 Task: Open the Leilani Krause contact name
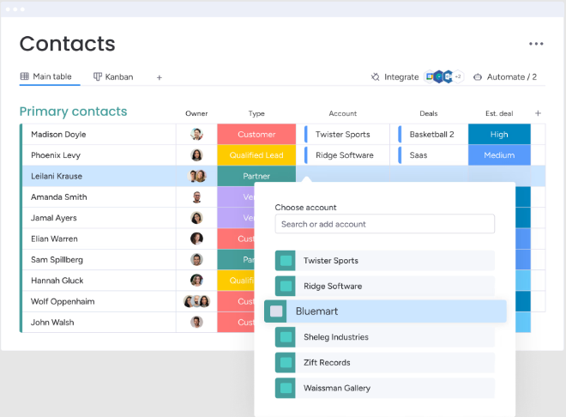[x=57, y=176]
